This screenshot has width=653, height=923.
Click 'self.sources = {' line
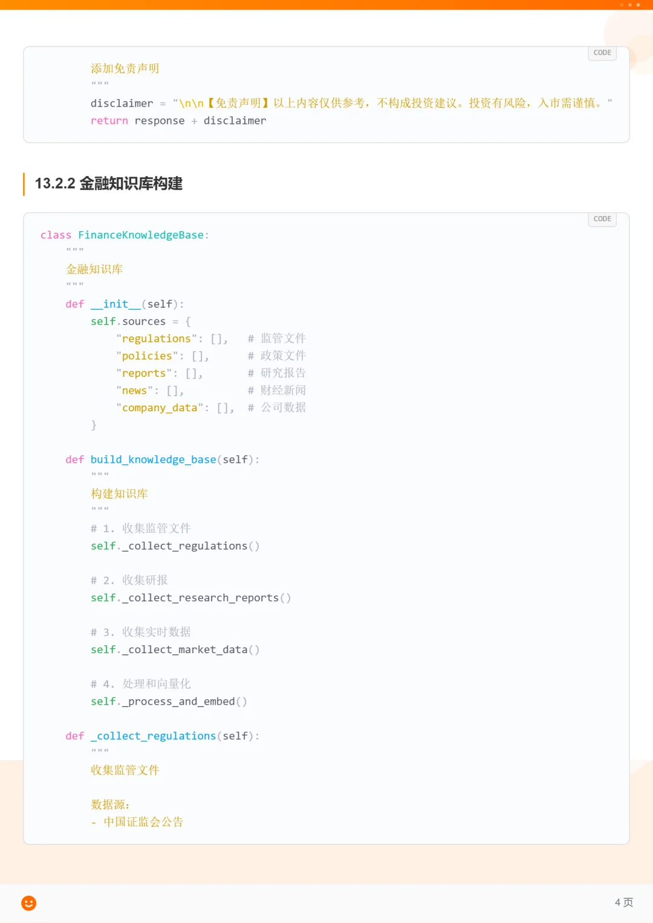(141, 322)
